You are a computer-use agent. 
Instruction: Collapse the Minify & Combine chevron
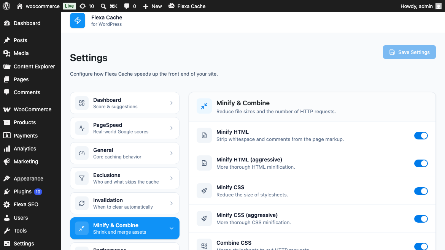(172, 228)
